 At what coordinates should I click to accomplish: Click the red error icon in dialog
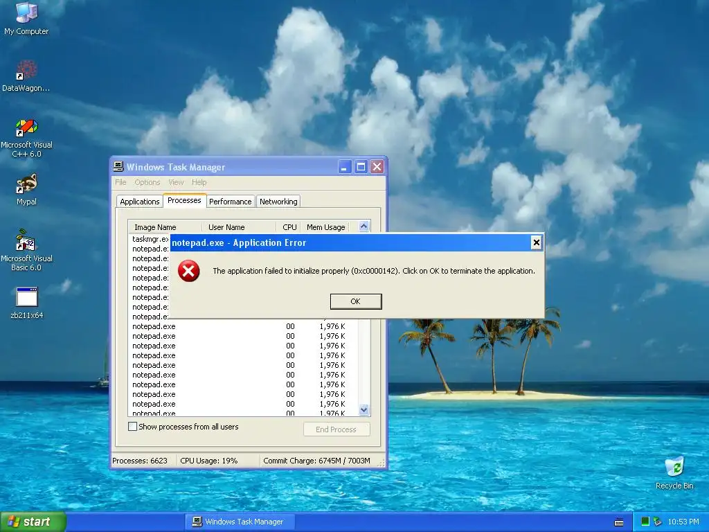(x=188, y=271)
